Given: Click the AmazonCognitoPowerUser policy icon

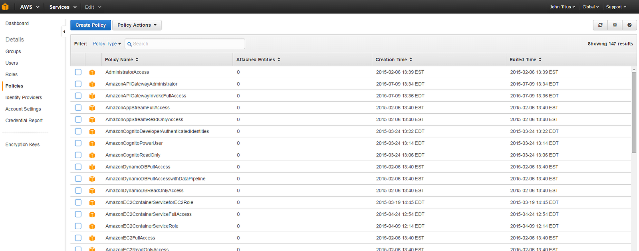Looking at the screenshot, I should click(x=92, y=143).
